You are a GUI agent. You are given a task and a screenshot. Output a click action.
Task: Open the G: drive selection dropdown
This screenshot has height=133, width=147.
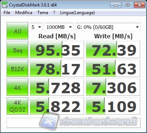108,27
